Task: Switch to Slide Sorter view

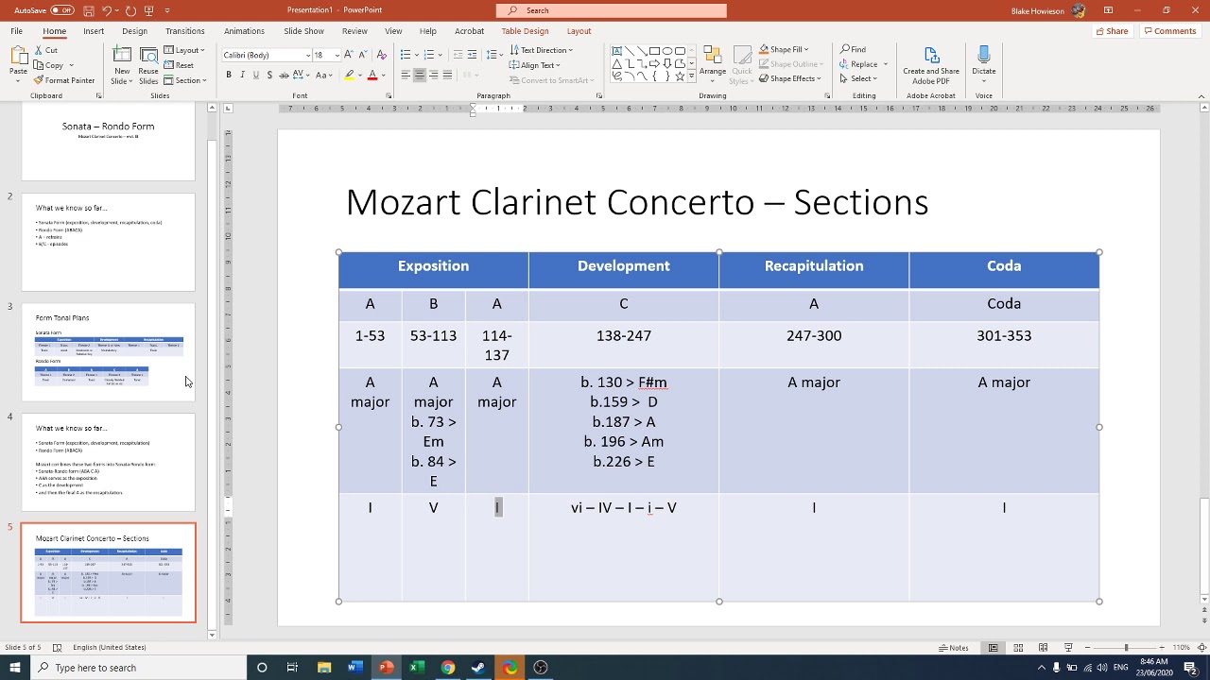Action: click(x=1018, y=648)
